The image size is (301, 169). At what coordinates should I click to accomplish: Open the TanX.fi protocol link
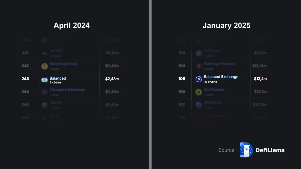click(56, 103)
